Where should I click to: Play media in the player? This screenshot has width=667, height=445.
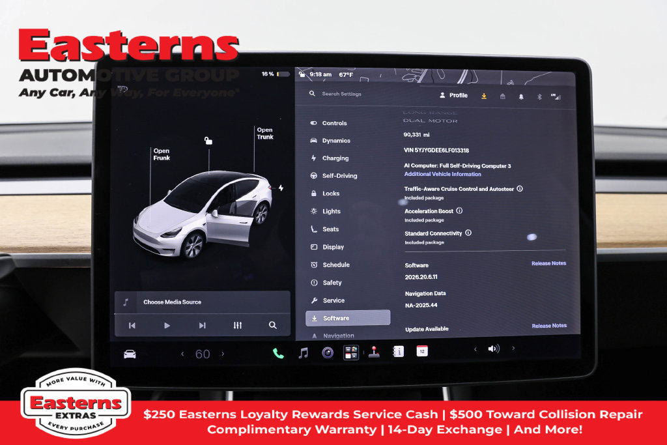point(167,326)
